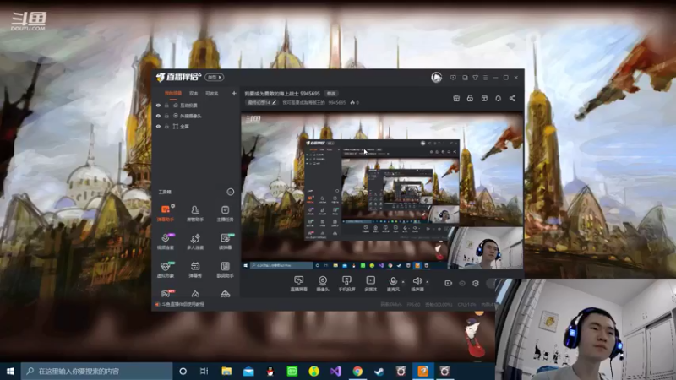Screen dimensions: 676x380
Task: Open the 读弹幕 read-danmaku tool
Action: [225, 242]
